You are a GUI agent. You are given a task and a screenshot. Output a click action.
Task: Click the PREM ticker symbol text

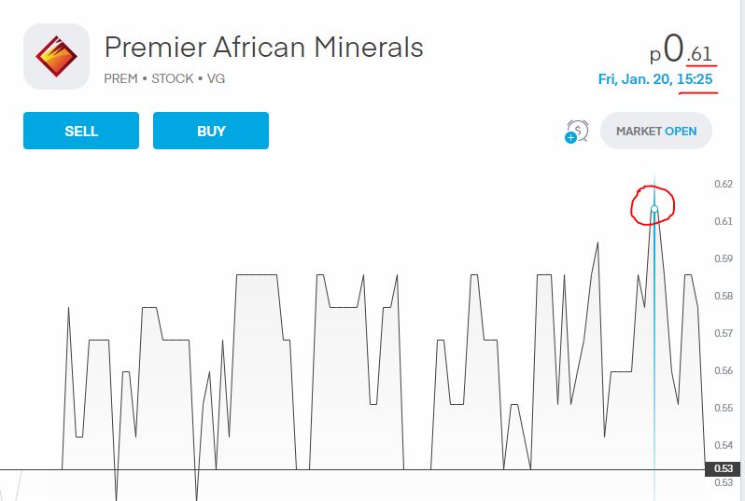click(120, 78)
